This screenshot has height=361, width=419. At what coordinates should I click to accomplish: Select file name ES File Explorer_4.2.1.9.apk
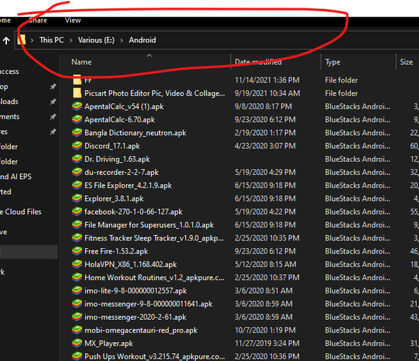pyautogui.click(x=128, y=185)
